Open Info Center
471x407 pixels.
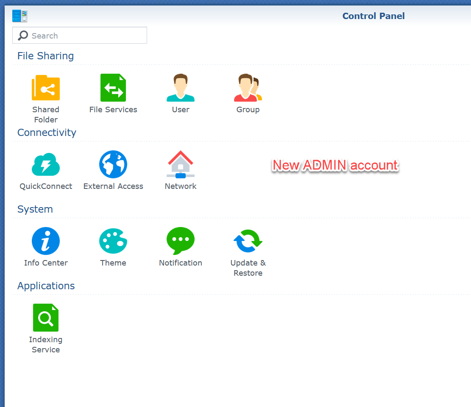point(46,241)
